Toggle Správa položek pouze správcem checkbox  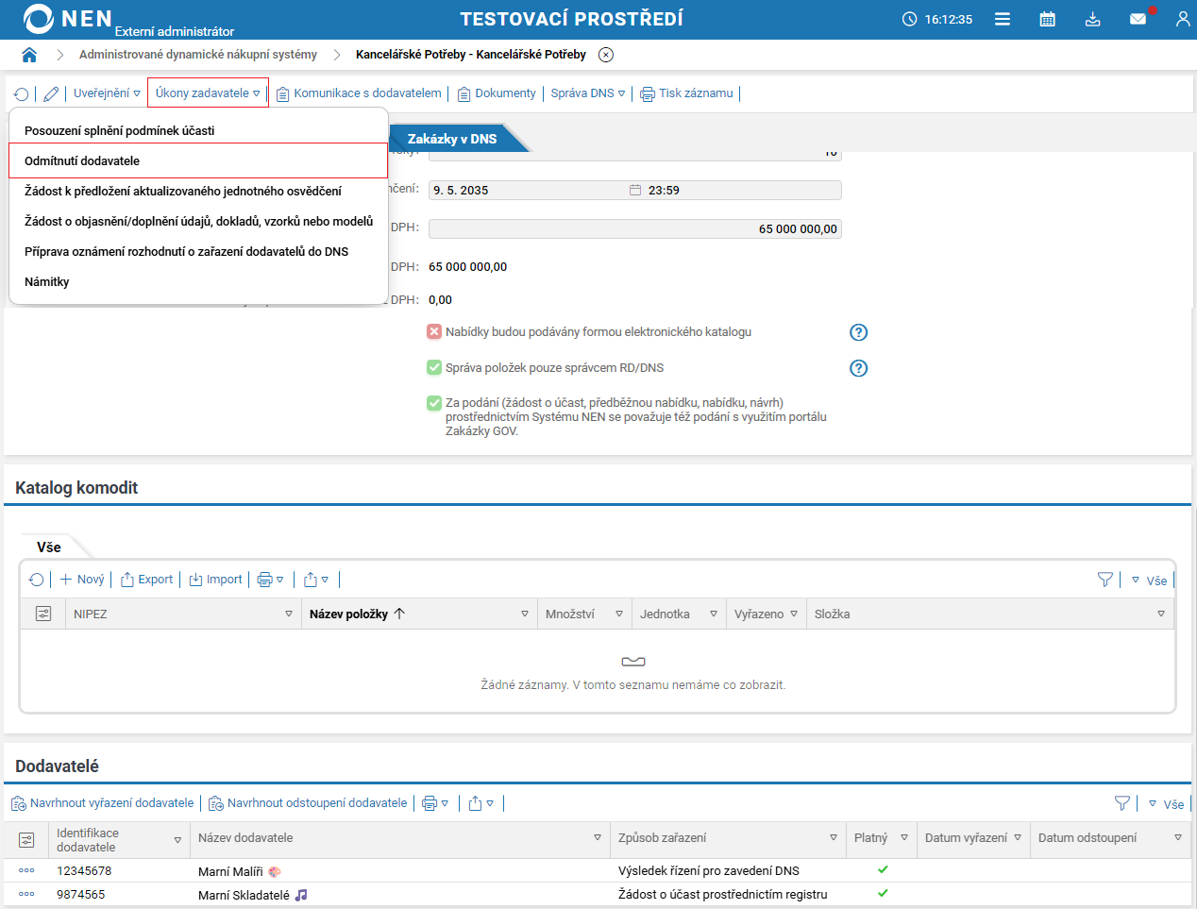click(434, 367)
